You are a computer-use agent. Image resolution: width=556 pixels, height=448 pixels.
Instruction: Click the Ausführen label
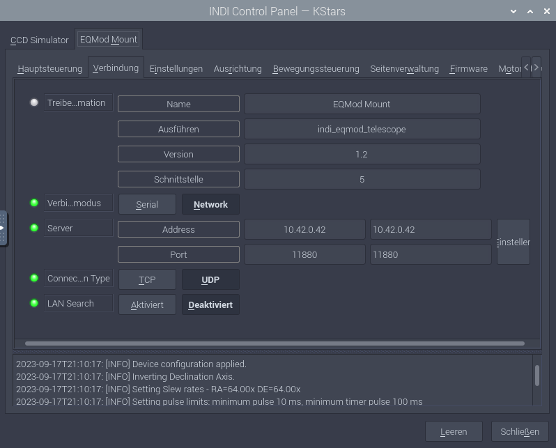178,129
